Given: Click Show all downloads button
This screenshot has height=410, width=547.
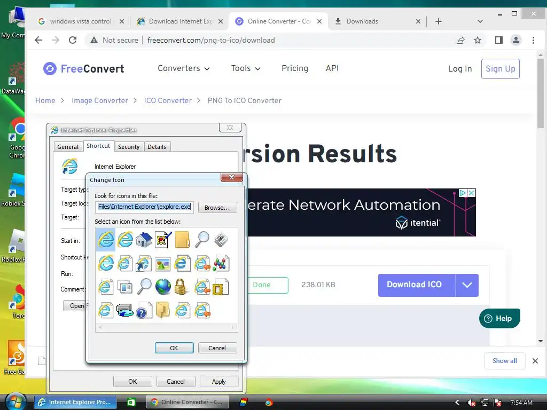Looking at the screenshot, I should click(x=504, y=361).
